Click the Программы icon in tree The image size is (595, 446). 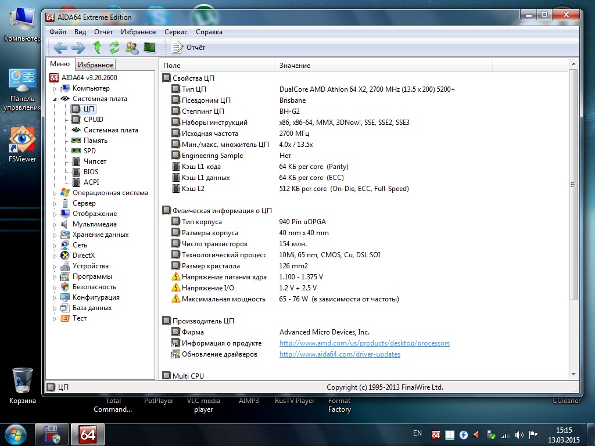(65, 276)
